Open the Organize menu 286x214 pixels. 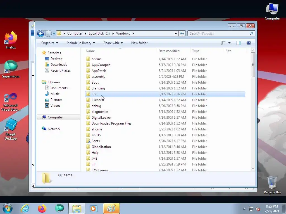tap(50, 43)
